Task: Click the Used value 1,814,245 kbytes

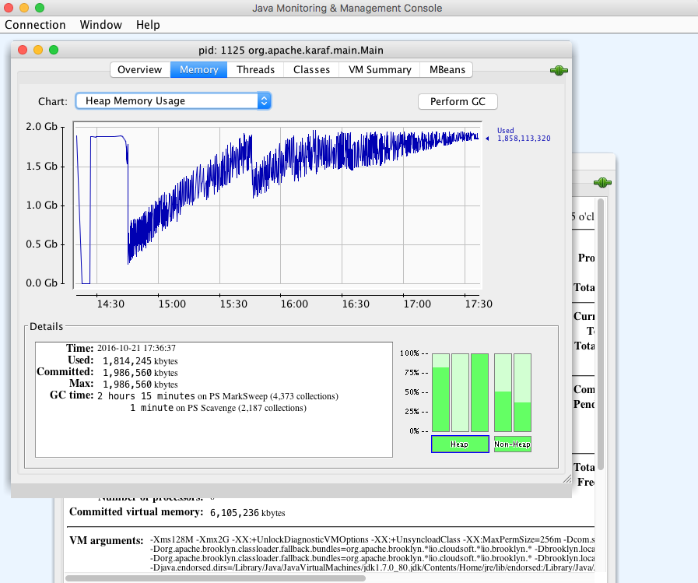Action: point(140,360)
